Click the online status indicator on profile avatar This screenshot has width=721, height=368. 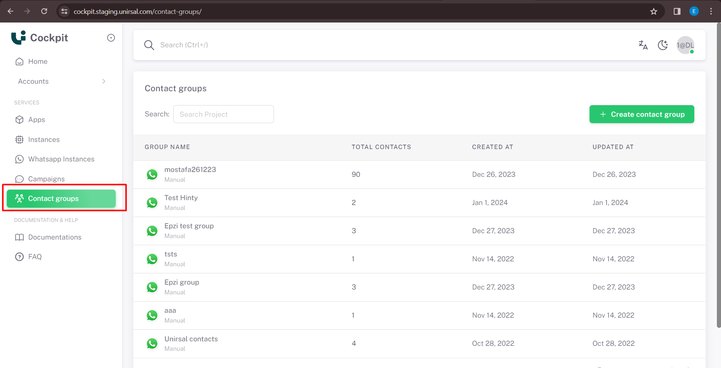tap(692, 52)
